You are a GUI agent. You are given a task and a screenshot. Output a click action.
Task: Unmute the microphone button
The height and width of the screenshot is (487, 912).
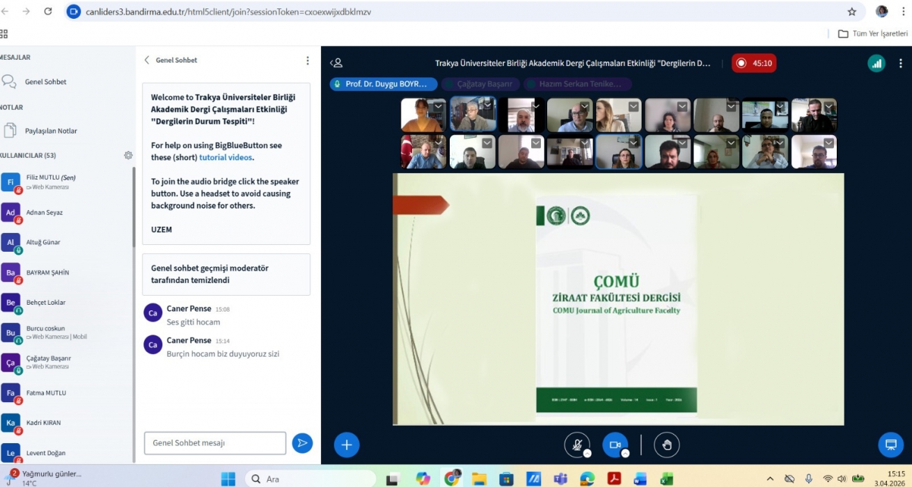576,445
